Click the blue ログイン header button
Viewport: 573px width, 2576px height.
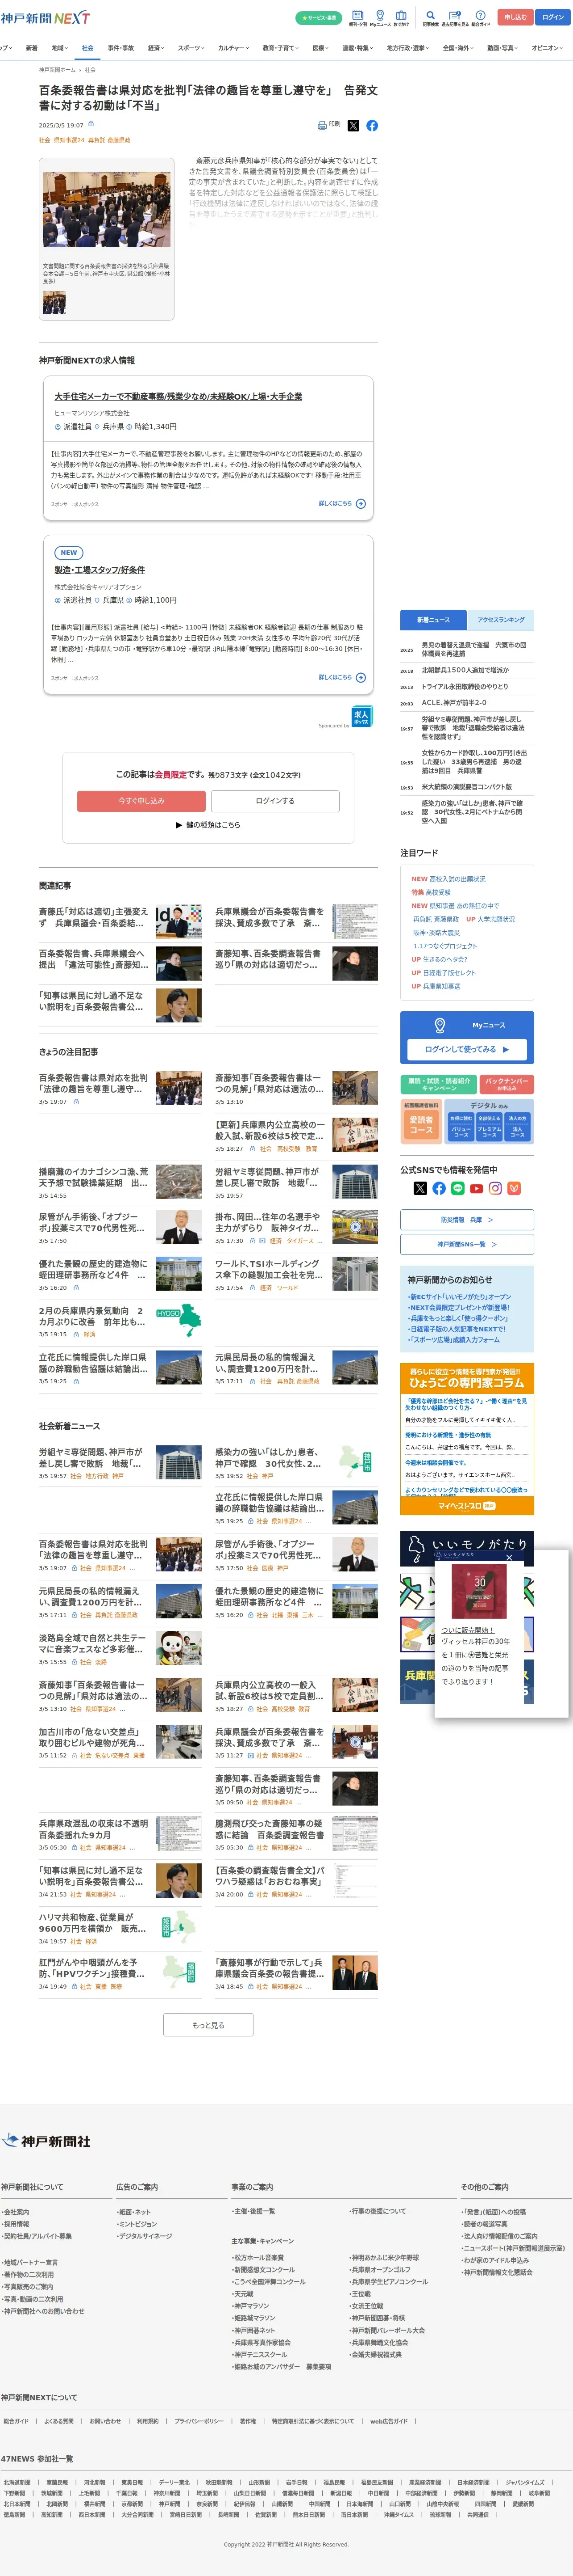(553, 17)
